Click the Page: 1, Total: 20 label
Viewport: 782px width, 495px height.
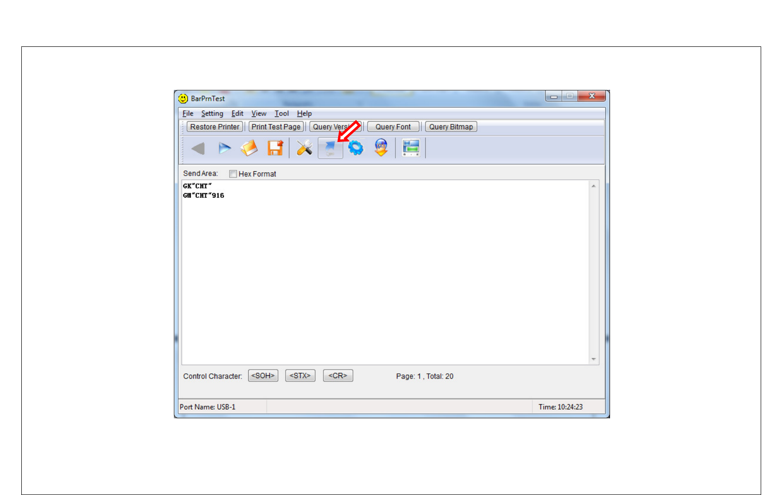425,376
